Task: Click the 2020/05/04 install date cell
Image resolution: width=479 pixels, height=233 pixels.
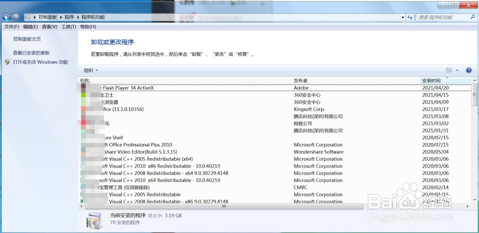Action: [435, 152]
